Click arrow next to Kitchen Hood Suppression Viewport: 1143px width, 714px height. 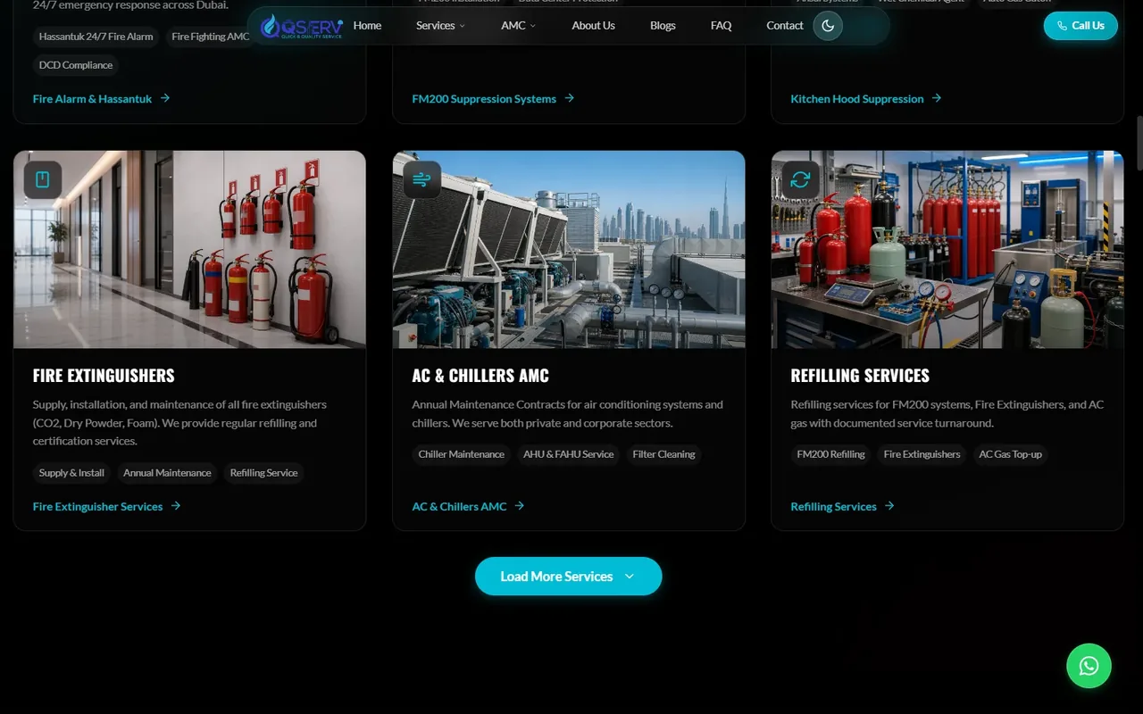(x=937, y=98)
